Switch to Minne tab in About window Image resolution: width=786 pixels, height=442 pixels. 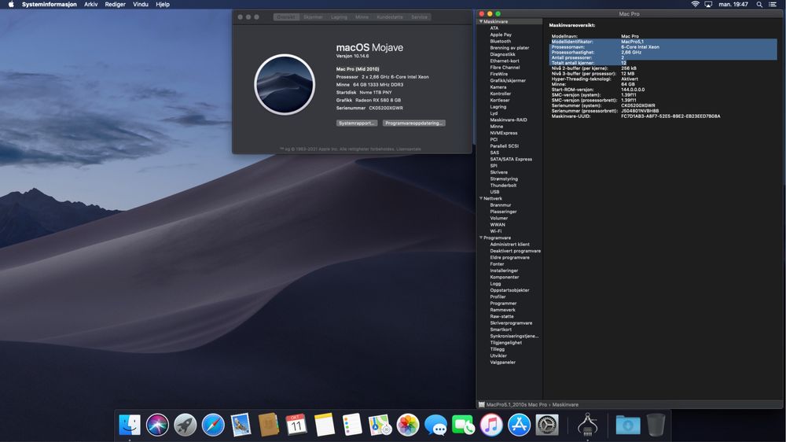[x=362, y=17]
